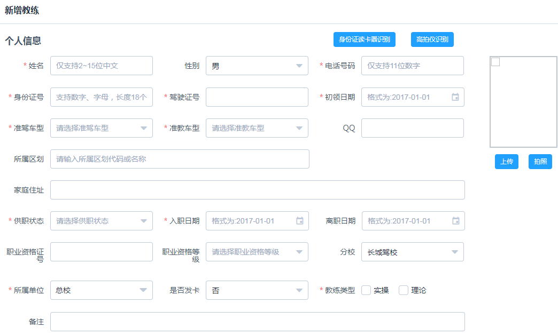This screenshot has height=335, width=558.
Task: Check the 实操 coach type checkbox
Action: (x=366, y=290)
